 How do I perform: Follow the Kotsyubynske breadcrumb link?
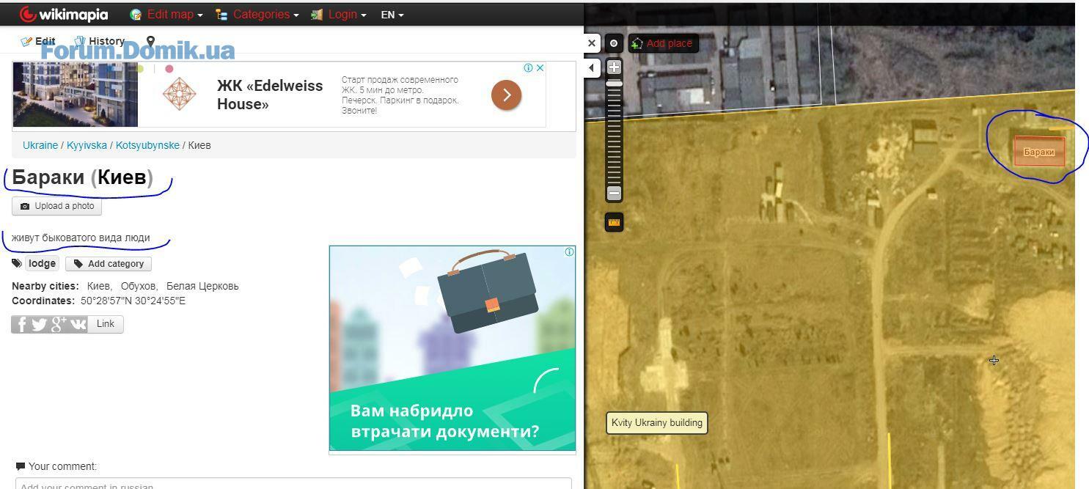click(x=147, y=145)
